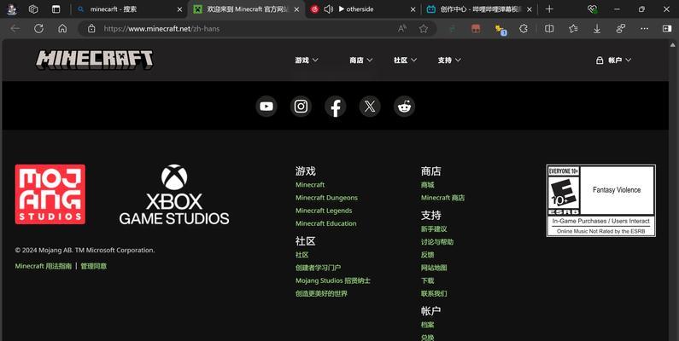Image resolution: width=679 pixels, height=341 pixels.
Task: Expand the 社区 navigation dropdown
Action: tap(406, 60)
